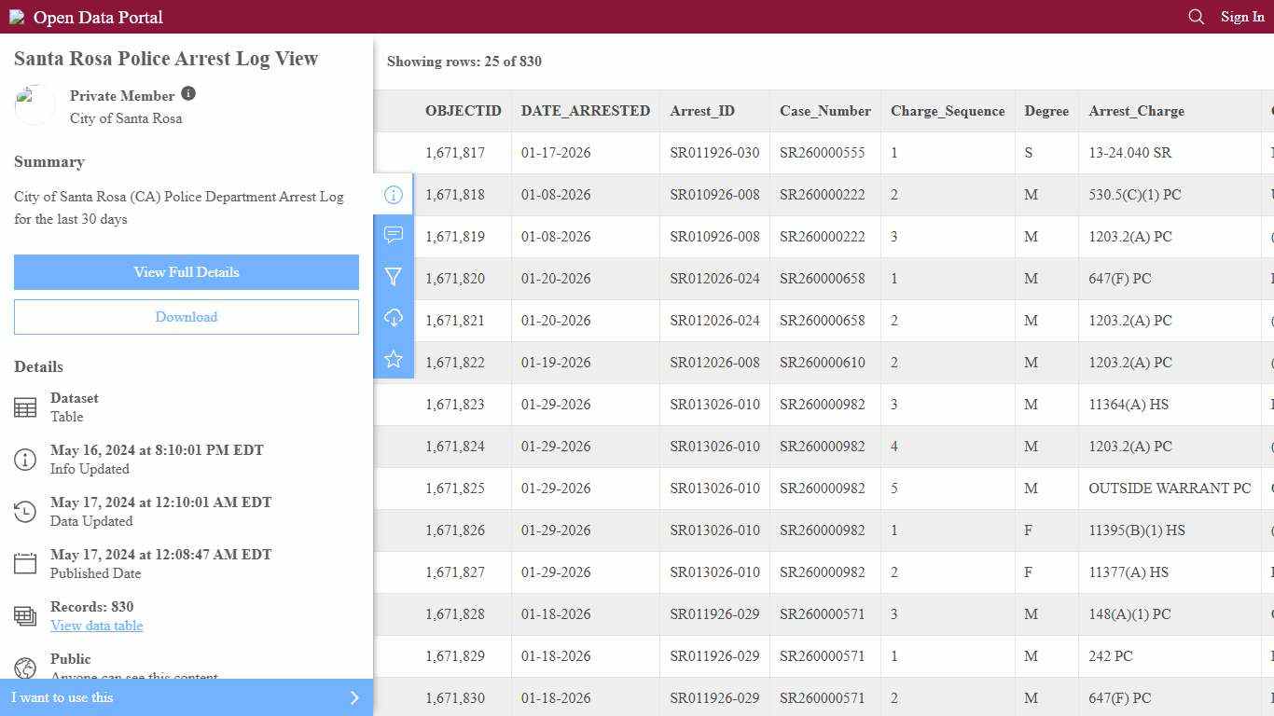Open the info panel icon
The height and width of the screenshot is (716, 1274).
394,195
